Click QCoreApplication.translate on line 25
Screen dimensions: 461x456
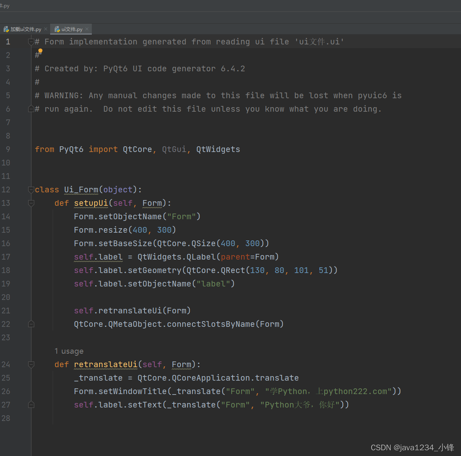(x=235, y=378)
